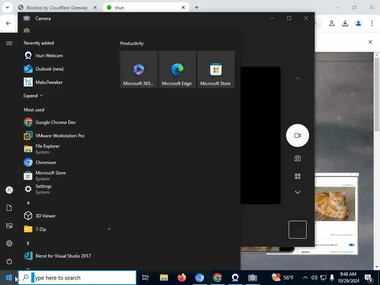
Task: Click the orange cat image on the page
Action: [x=334, y=204]
